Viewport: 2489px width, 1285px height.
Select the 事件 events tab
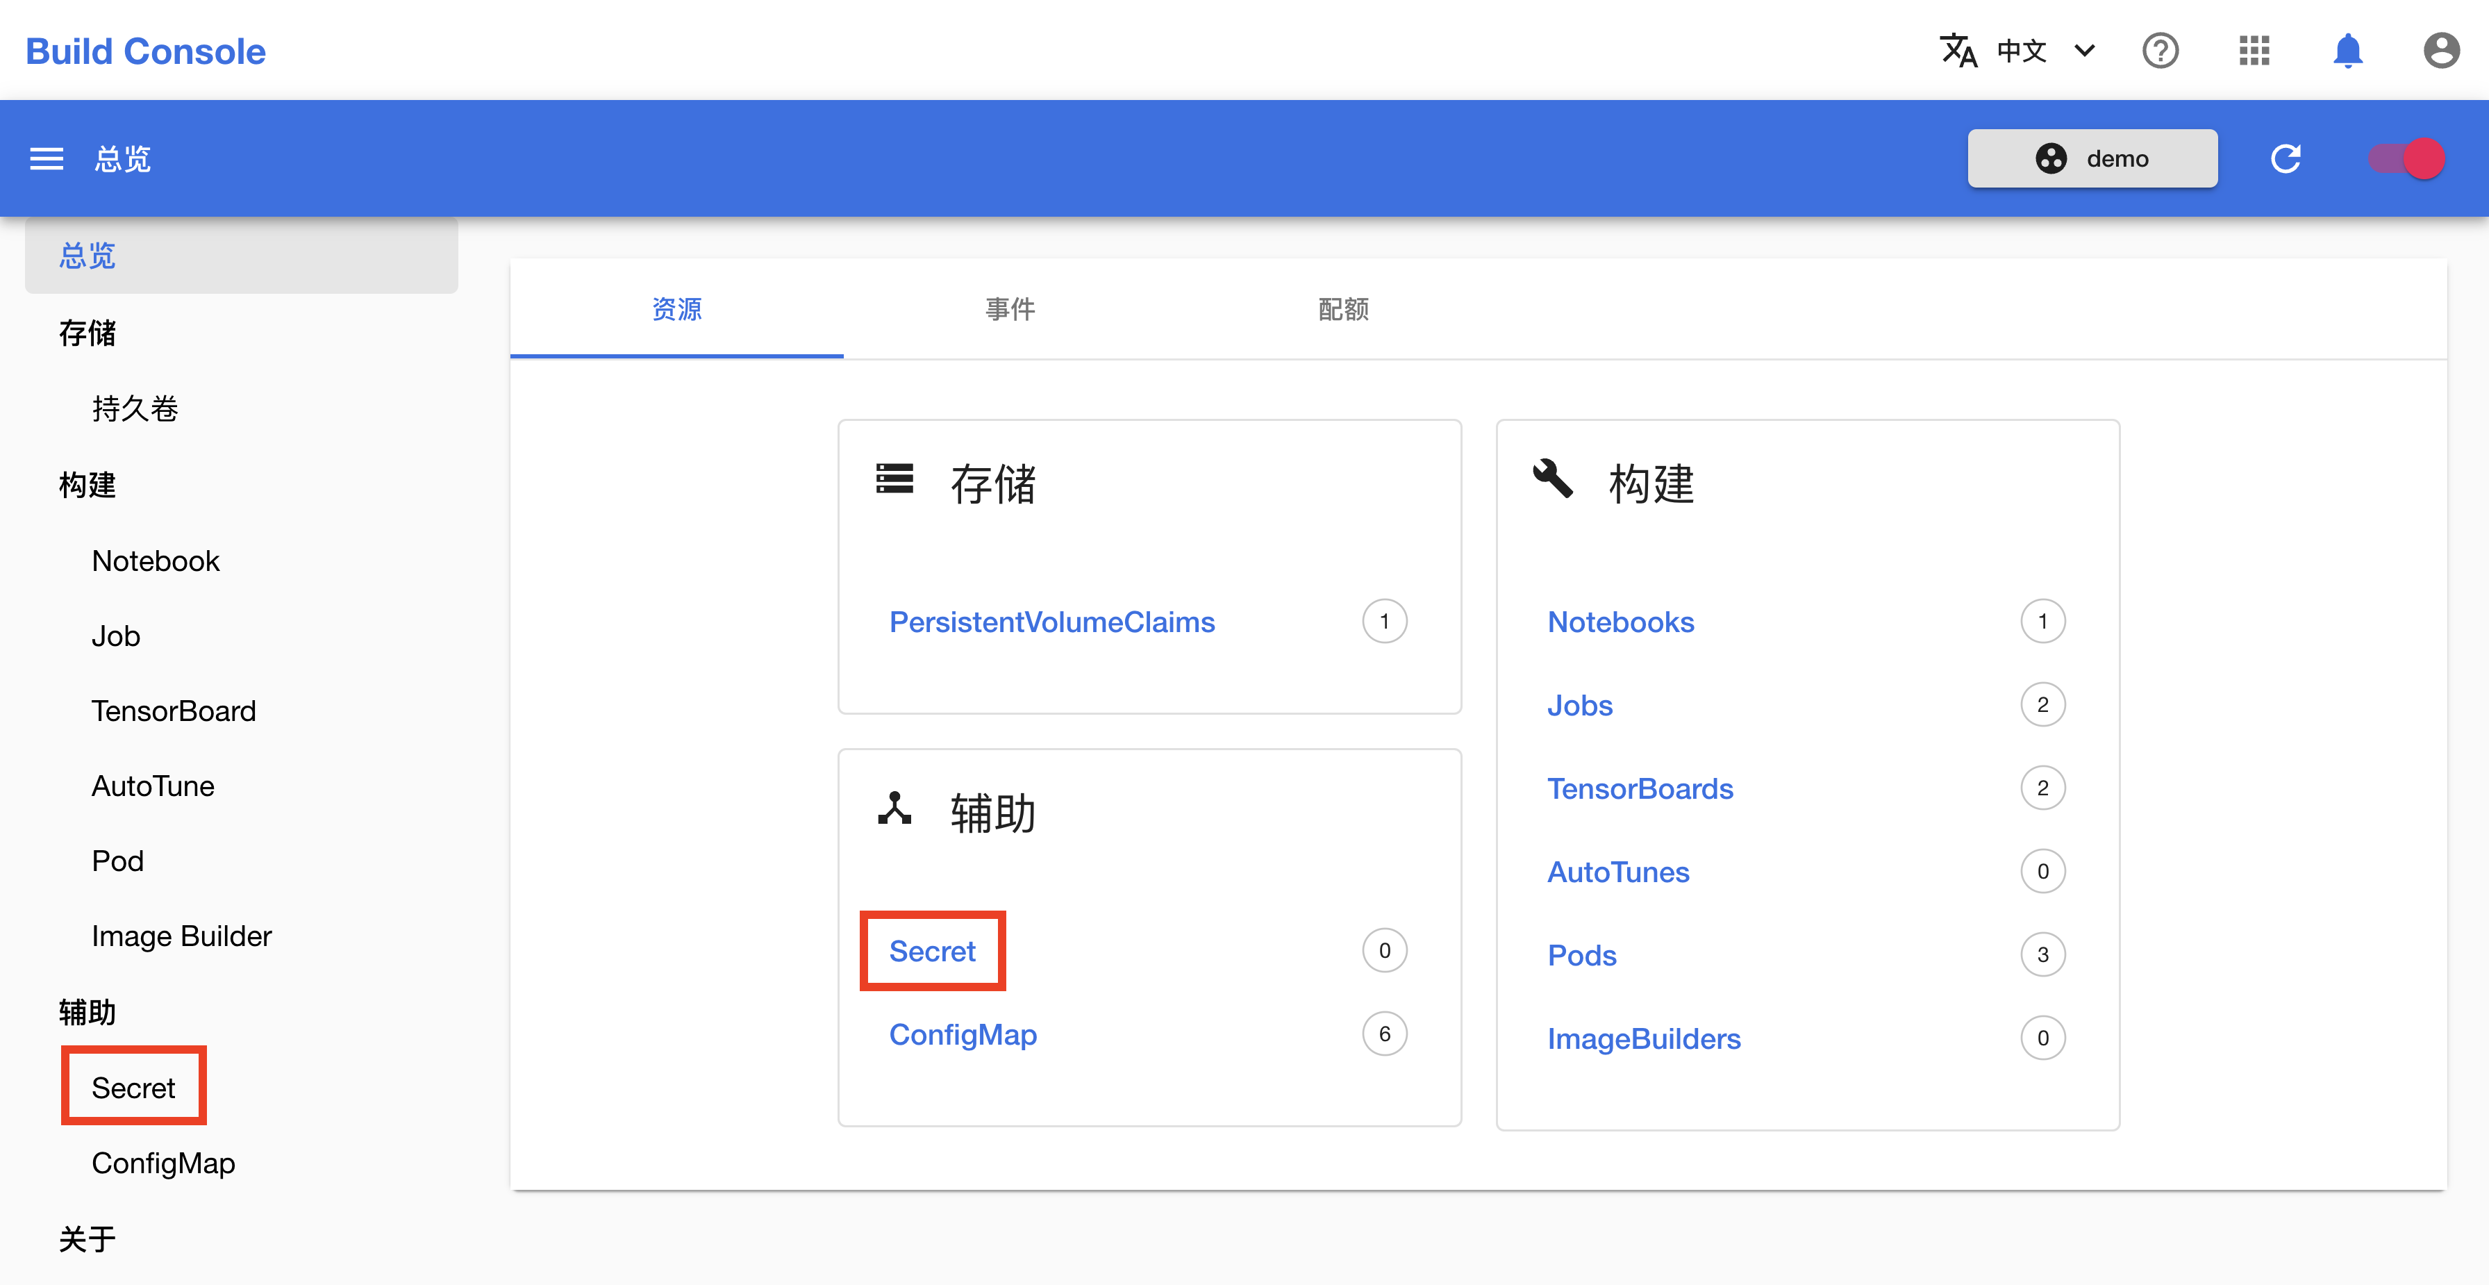pyautogui.click(x=1011, y=308)
